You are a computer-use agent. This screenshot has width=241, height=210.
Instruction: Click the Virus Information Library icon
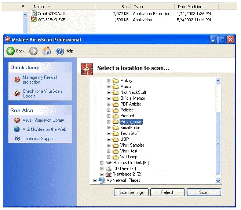(x=17, y=120)
